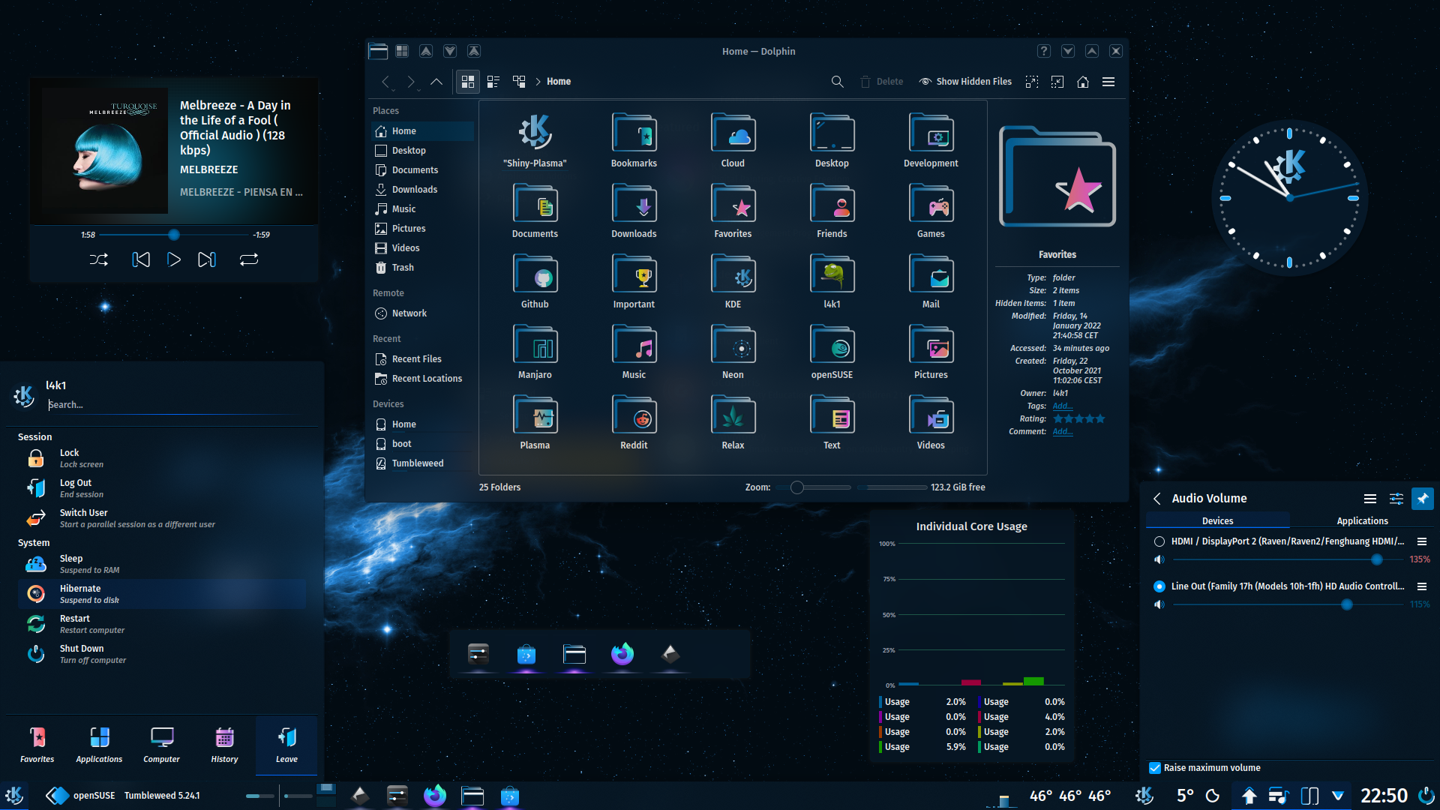Viewport: 1440px width, 810px height.
Task: Go up to parent folder in Dolphin
Action: (x=436, y=82)
